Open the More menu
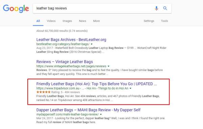 tap(96, 21)
